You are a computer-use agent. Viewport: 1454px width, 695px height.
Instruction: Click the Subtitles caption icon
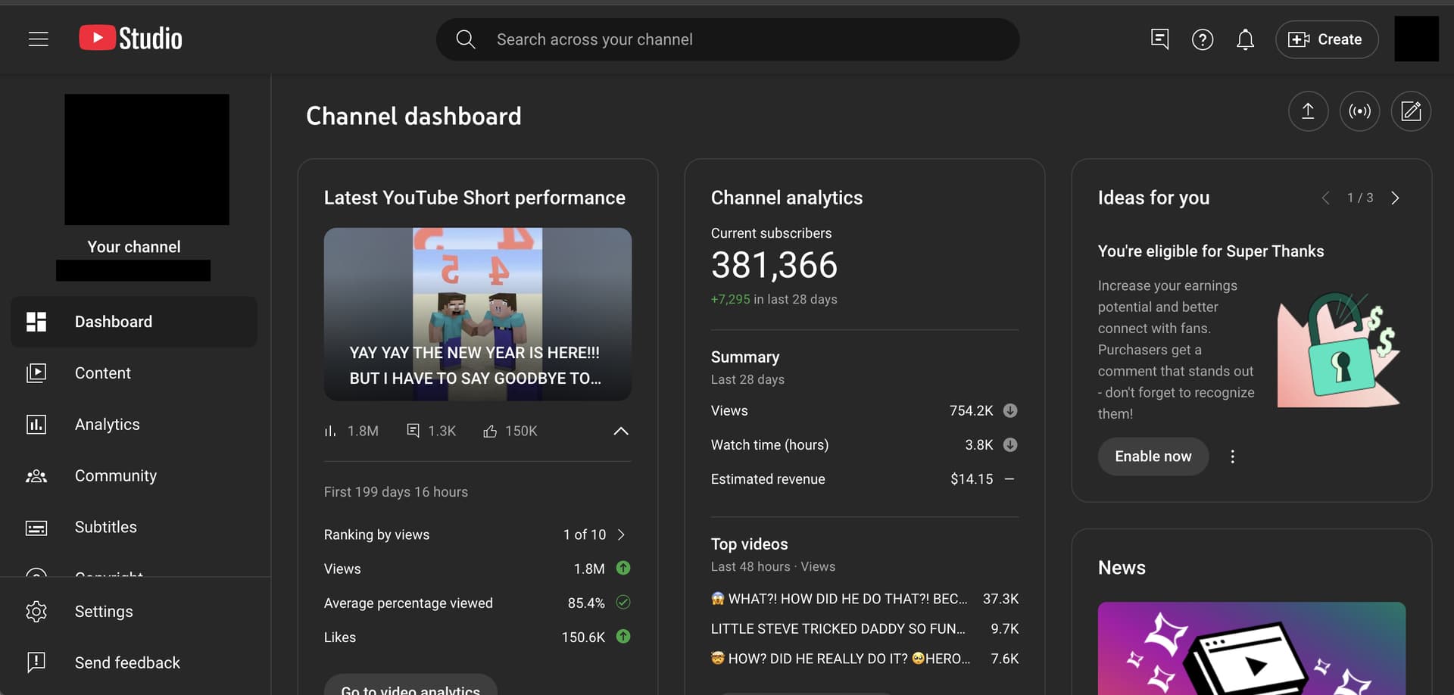pyautogui.click(x=36, y=528)
